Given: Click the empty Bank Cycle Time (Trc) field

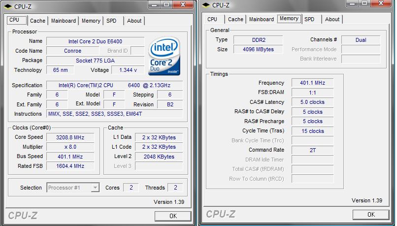Looking at the screenshot, I should [x=312, y=140].
